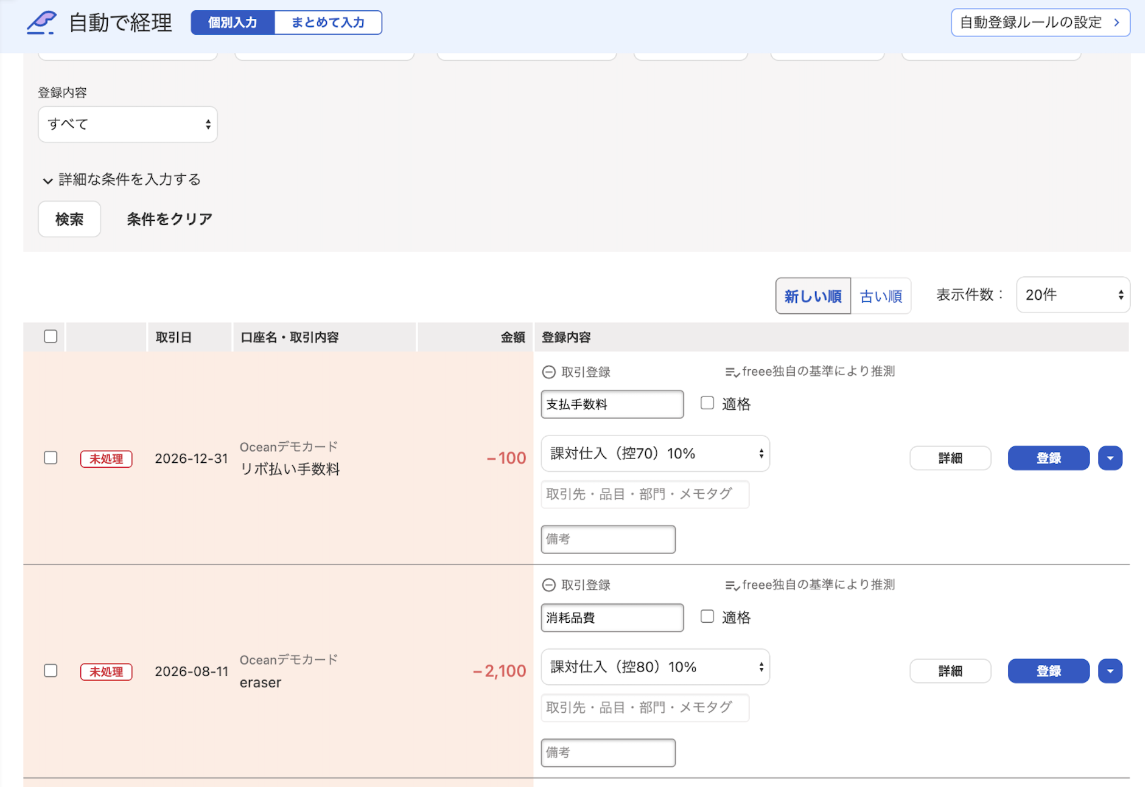Click 未処理 badge for 2026-12-31 row
The image size is (1148, 787).
(107, 459)
